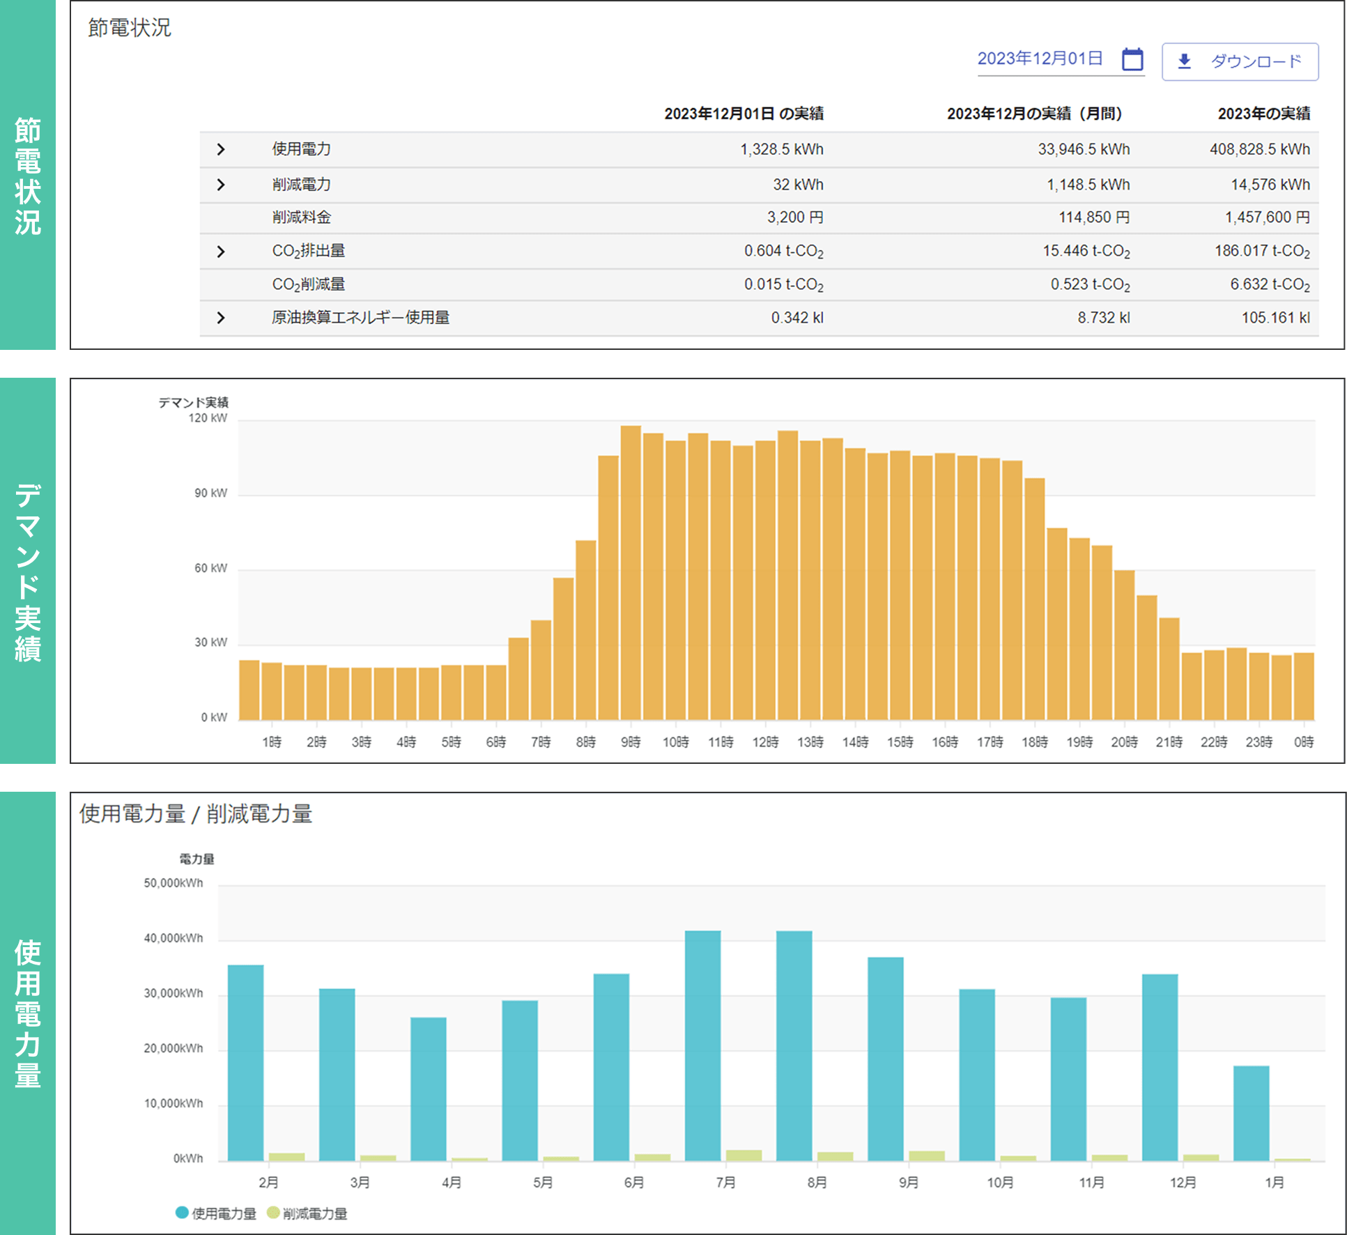Click the 50,000kWh axis label
Viewport: 1347px width, 1235px height.
click(x=174, y=883)
